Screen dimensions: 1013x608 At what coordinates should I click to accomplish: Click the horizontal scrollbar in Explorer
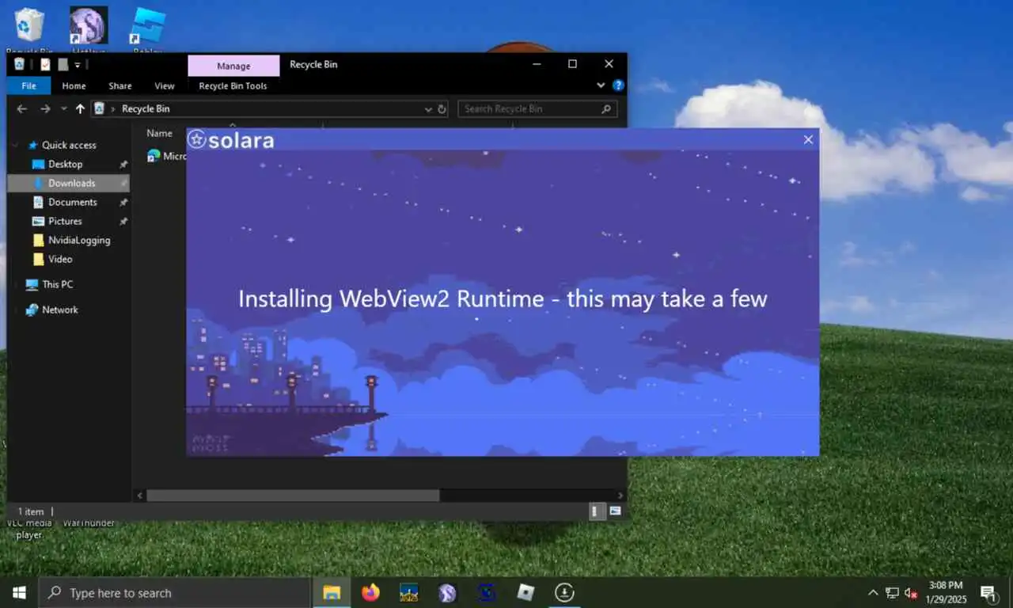[x=292, y=496]
